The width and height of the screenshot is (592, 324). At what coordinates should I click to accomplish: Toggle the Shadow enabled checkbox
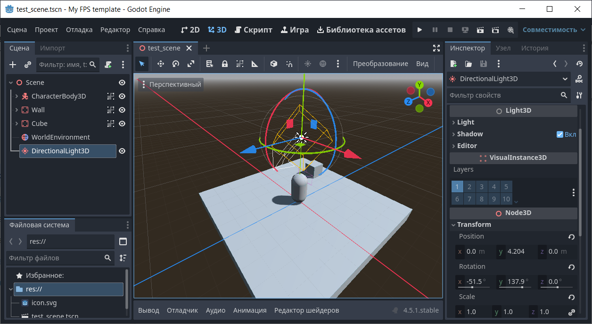pyautogui.click(x=560, y=134)
